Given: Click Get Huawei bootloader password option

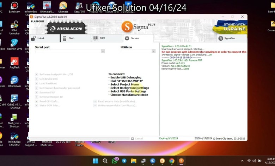Looking at the screenshot, I should [57, 88].
